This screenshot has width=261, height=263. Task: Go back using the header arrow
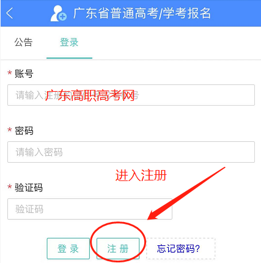(10, 13)
